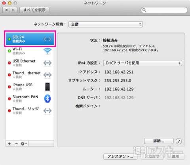Open the gear action menu below the list
190x165 pixels.
point(24,144)
